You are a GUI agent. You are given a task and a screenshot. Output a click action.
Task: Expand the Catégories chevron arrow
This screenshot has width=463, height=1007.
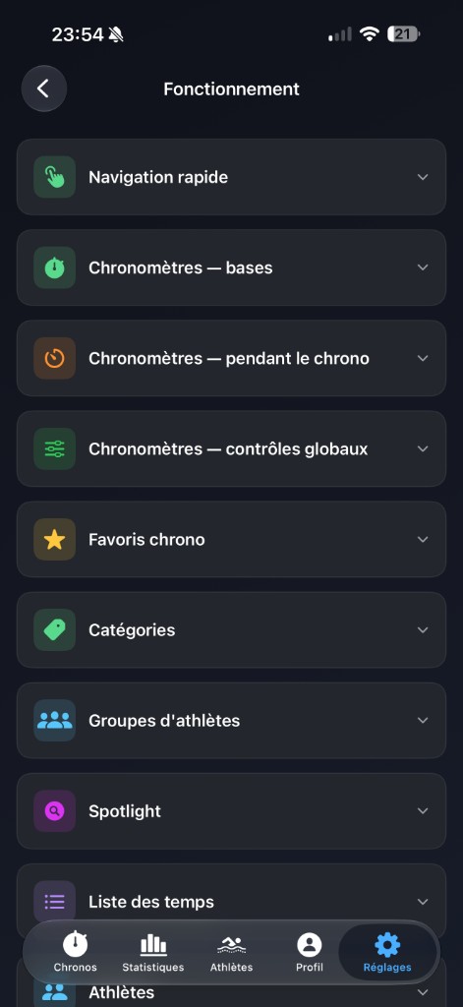[x=423, y=629]
